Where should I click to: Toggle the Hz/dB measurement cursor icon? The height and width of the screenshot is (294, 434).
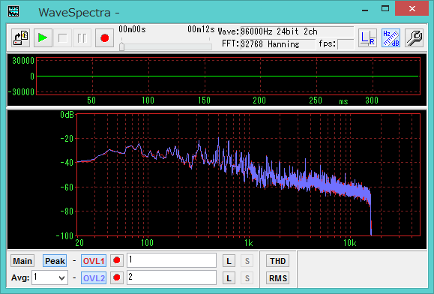point(391,38)
